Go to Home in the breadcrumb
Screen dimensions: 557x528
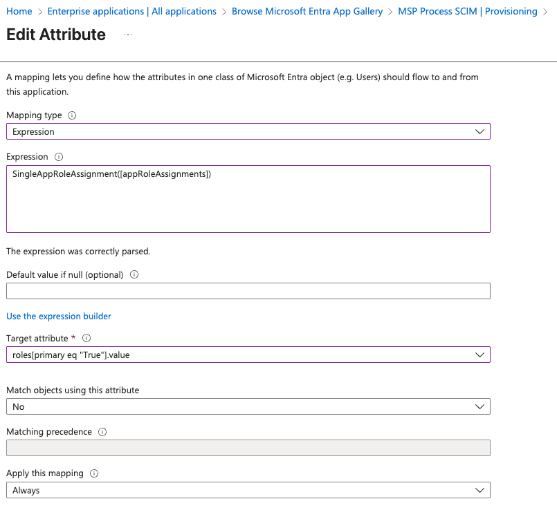tap(19, 11)
